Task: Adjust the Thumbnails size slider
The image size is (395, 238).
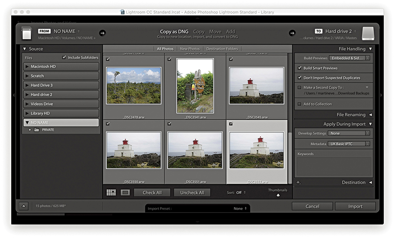Action: click(278, 195)
